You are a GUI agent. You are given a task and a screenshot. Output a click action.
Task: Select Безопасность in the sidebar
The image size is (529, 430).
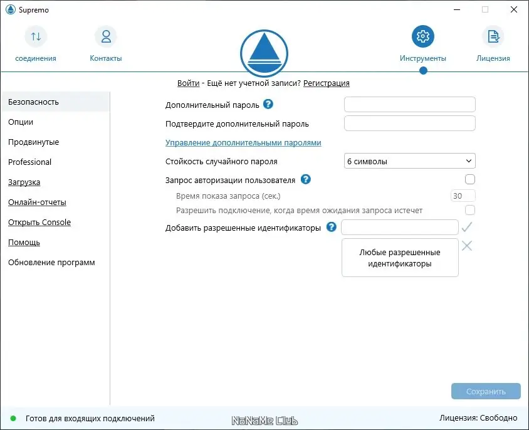(55, 102)
